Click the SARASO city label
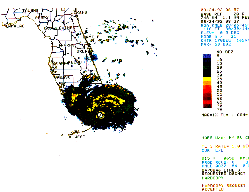 click(x=62, y=77)
